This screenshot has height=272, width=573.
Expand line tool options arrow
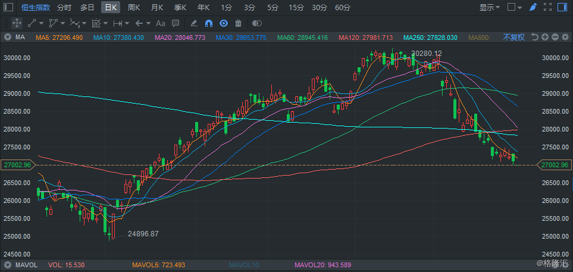[x=41, y=23]
